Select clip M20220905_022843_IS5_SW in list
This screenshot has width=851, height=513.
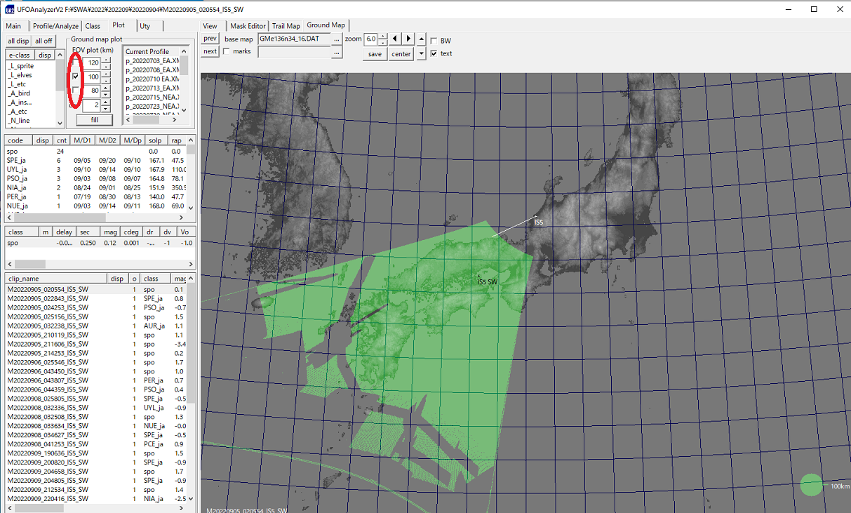pyautogui.click(x=48, y=298)
